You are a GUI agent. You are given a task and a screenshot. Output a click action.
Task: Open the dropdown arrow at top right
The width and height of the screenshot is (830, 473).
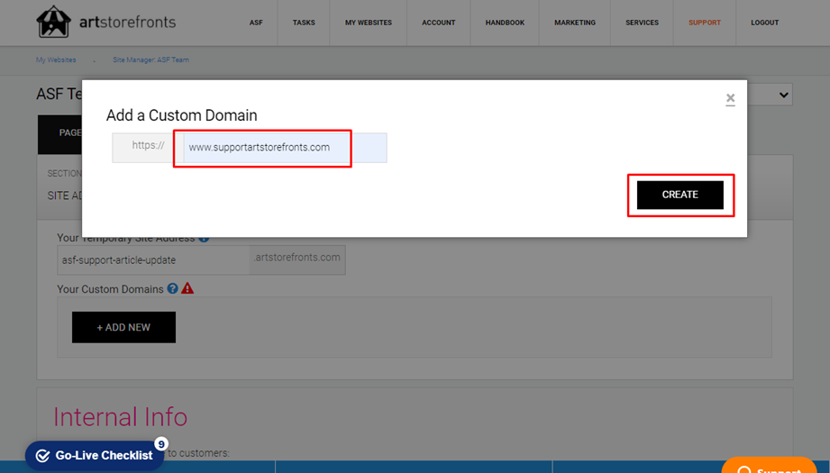click(x=783, y=95)
